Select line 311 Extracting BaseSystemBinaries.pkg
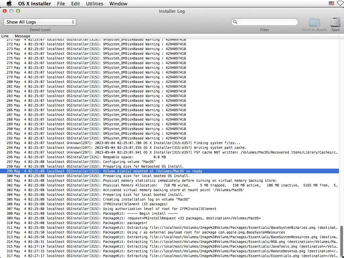The image size is (344, 258). [169, 228]
